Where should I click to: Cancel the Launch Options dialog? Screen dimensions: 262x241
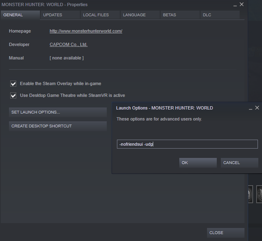(x=240, y=163)
